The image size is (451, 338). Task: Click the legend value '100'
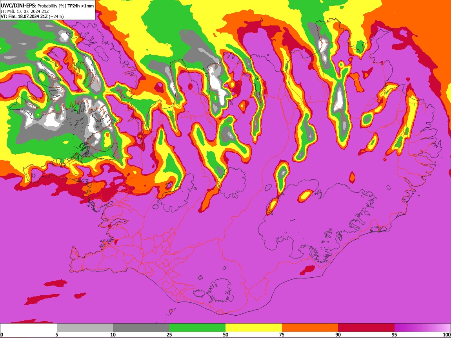click(x=447, y=334)
